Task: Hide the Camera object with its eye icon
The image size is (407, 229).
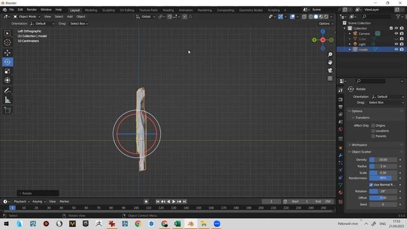Action: click(396, 34)
